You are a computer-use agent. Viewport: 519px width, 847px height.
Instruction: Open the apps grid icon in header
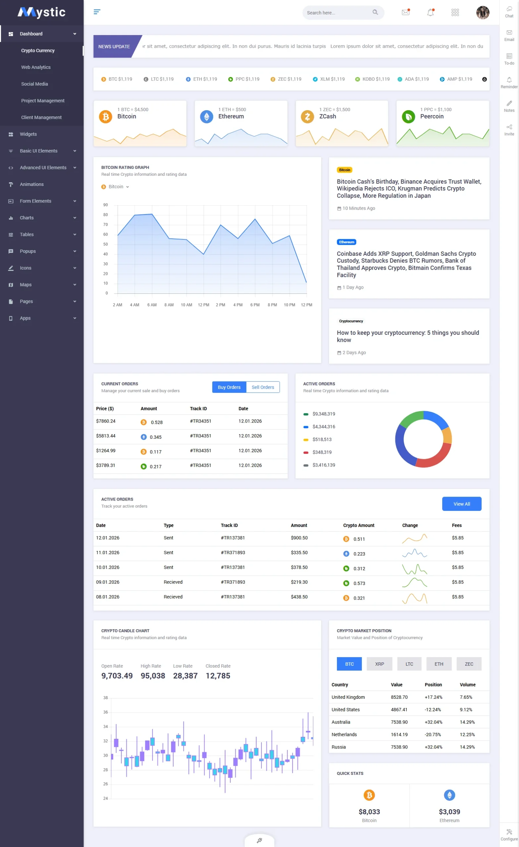point(455,12)
